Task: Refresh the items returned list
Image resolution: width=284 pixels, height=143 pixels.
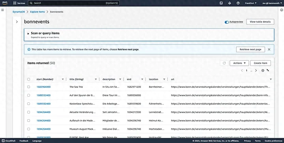Action: click(224, 63)
